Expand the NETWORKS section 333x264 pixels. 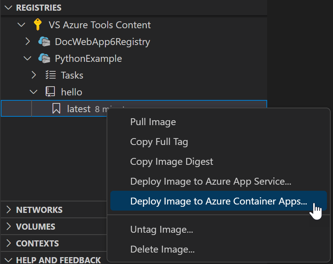8,209
